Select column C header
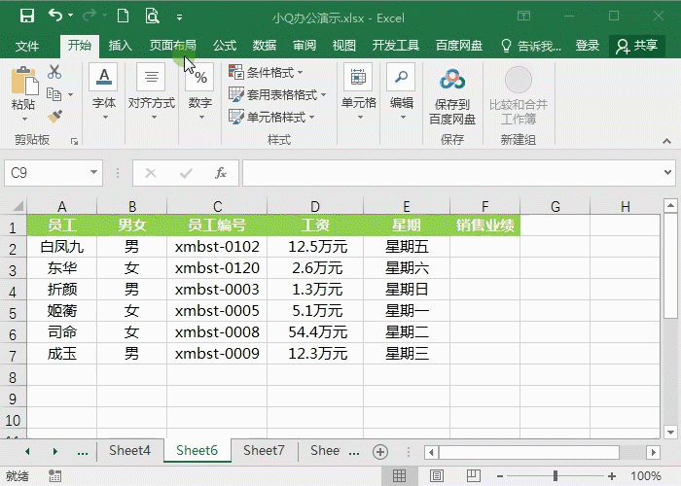The height and width of the screenshot is (486, 681). click(217, 206)
